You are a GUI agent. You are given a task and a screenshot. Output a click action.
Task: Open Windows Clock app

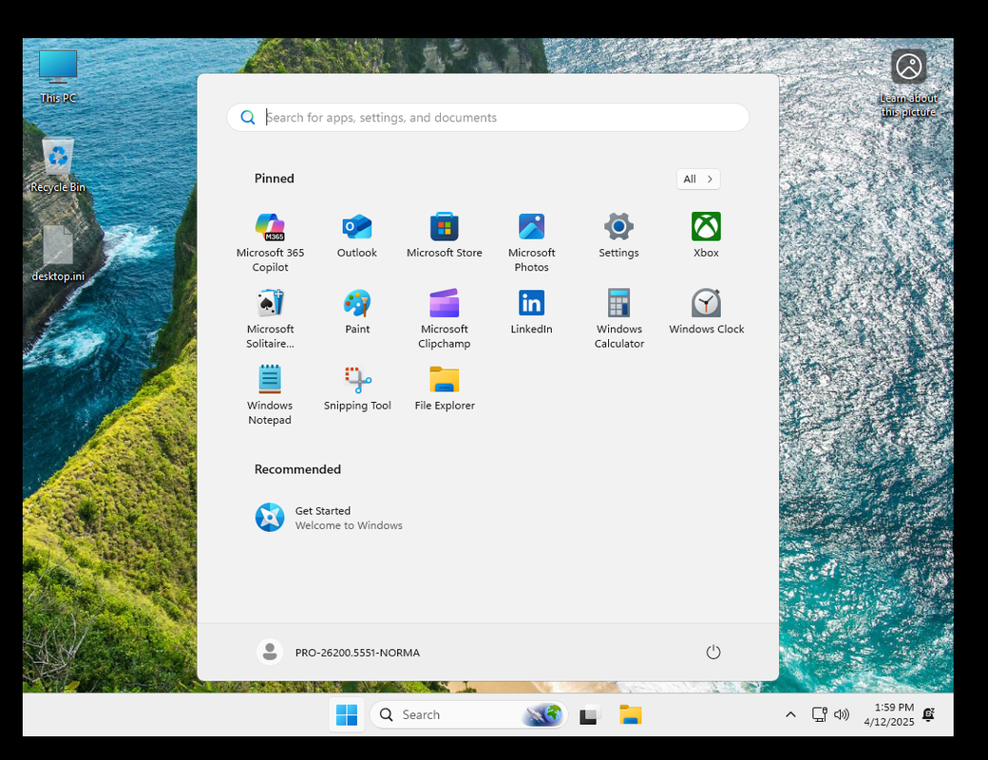point(707,312)
